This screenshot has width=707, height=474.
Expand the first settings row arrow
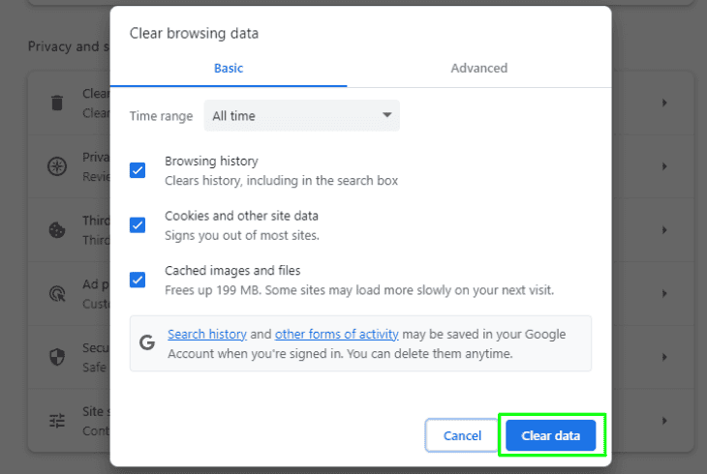[664, 103]
